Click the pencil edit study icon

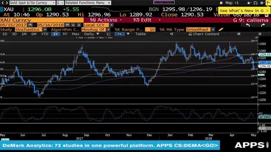221,29
